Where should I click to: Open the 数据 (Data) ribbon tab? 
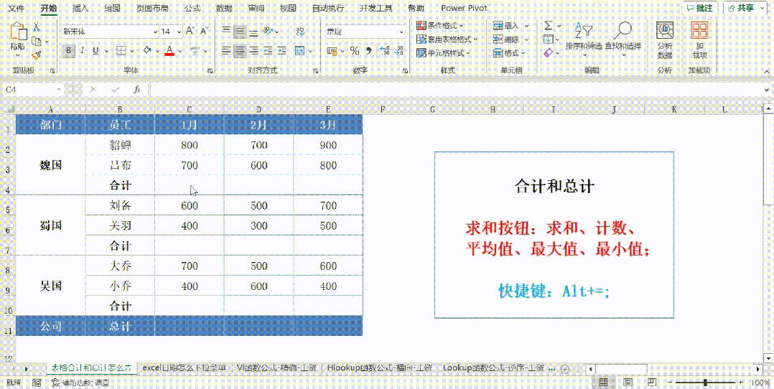point(225,8)
